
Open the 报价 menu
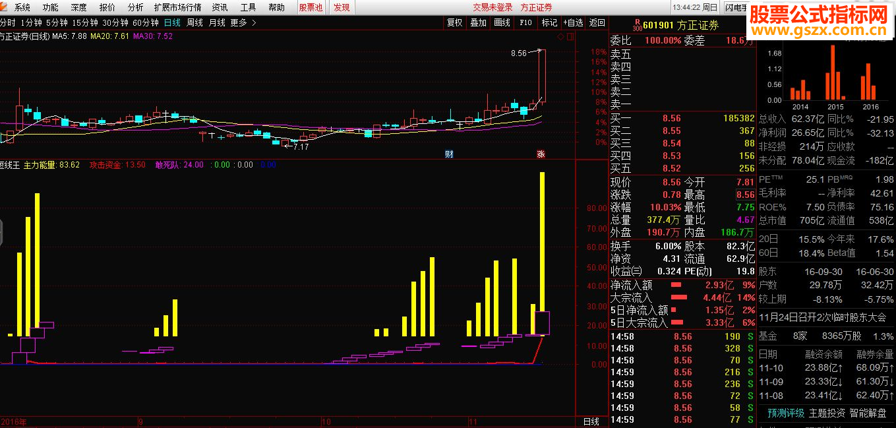pos(107,7)
